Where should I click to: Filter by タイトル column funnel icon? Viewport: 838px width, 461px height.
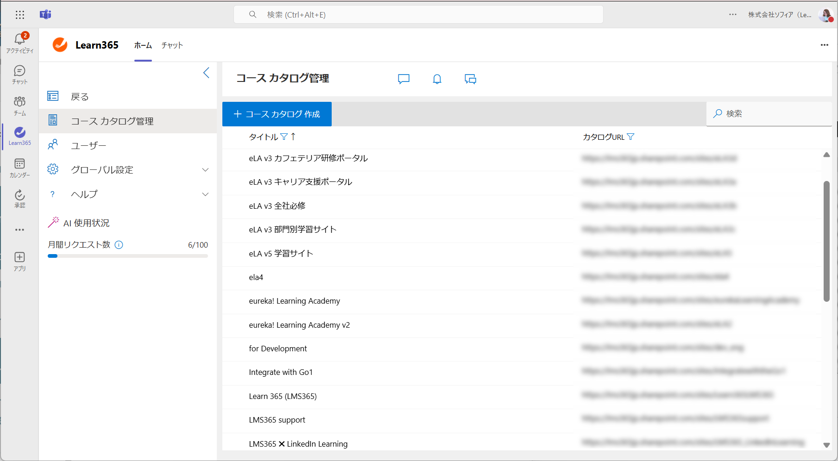284,137
